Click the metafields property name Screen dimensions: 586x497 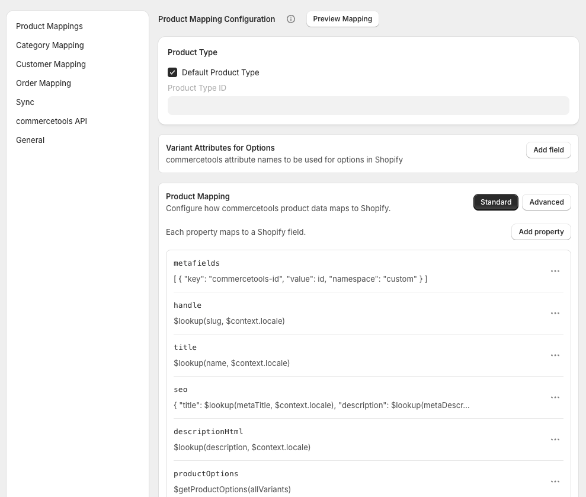[x=197, y=263]
